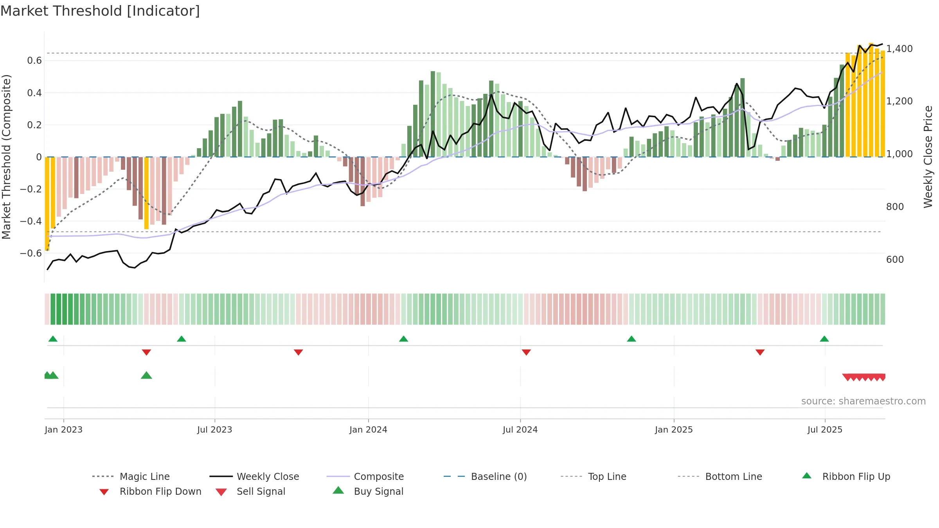The width and height of the screenshot is (939, 528).
Task: Click the Jan 2023 x-axis label
Action: point(64,429)
